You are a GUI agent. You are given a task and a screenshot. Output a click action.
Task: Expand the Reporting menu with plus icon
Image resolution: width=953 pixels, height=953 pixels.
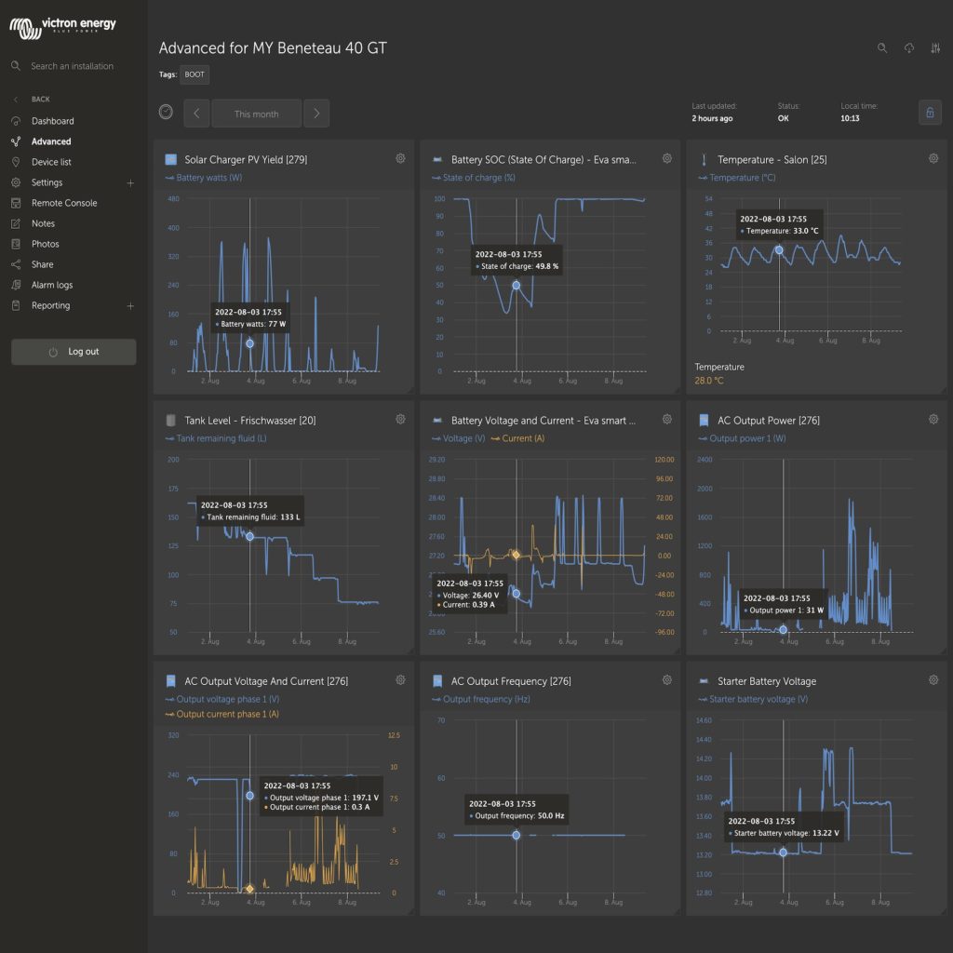[x=130, y=306]
